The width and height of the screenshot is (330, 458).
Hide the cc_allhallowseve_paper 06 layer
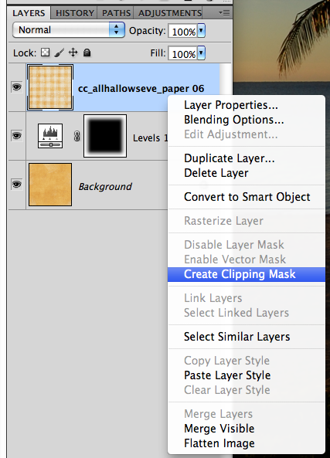coord(17,87)
